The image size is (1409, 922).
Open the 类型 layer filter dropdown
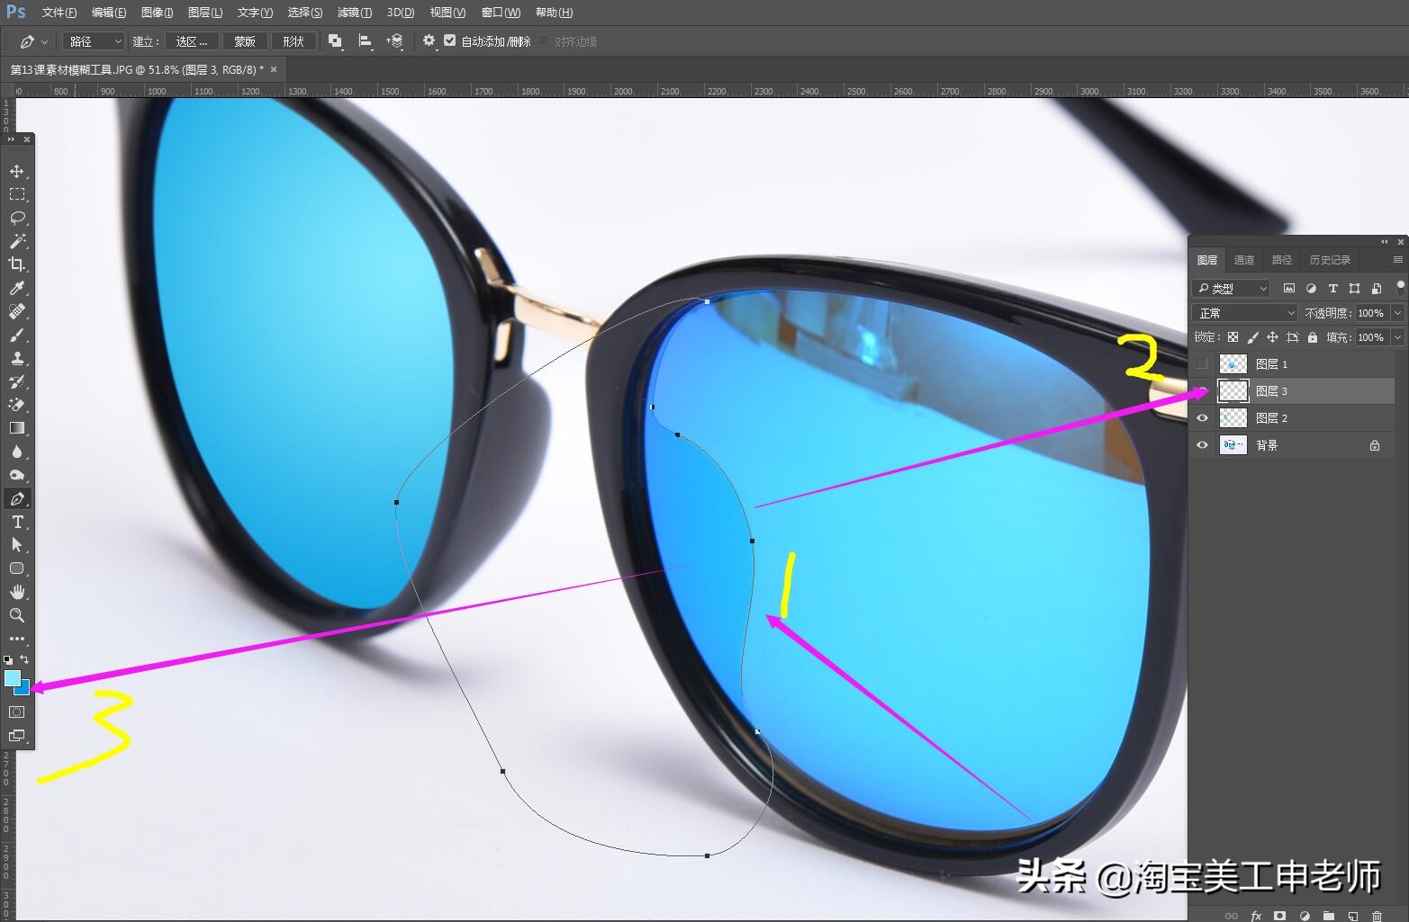[x=1231, y=288]
